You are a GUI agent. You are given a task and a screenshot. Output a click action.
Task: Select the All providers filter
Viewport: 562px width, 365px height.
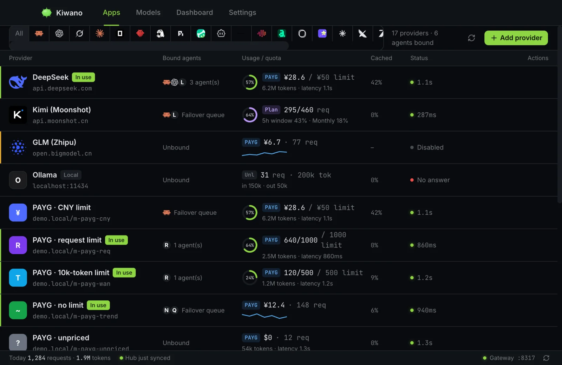[19, 33]
